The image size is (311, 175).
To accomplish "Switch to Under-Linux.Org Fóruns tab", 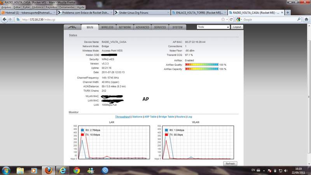I will [x=142, y=12].
